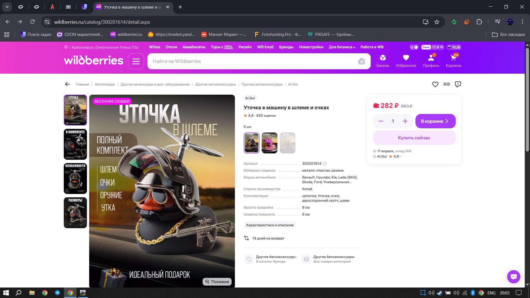Screen dimensions: 530x298
Task: Increase quantity with the plus button
Action: pyautogui.click(x=405, y=121)
